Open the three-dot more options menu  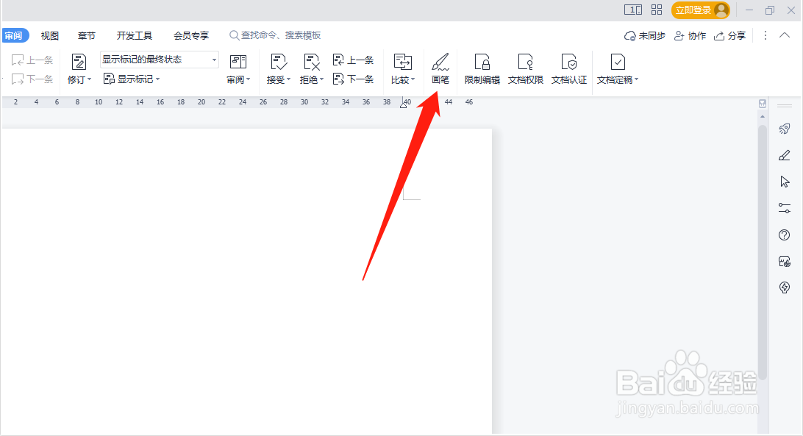(x=765, y=35)
